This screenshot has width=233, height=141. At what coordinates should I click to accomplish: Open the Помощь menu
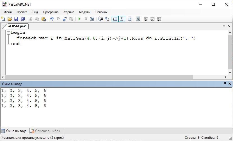click(101, 12)
